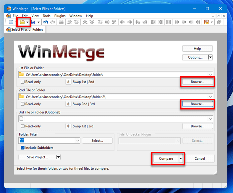Open the View menu

tap(35, 16)
